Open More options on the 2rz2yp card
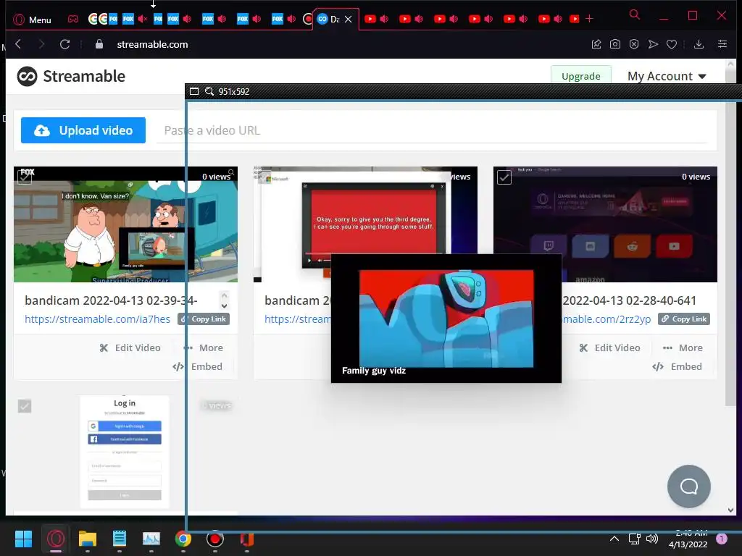Viewport: 742px width, 556px height. 683,348
